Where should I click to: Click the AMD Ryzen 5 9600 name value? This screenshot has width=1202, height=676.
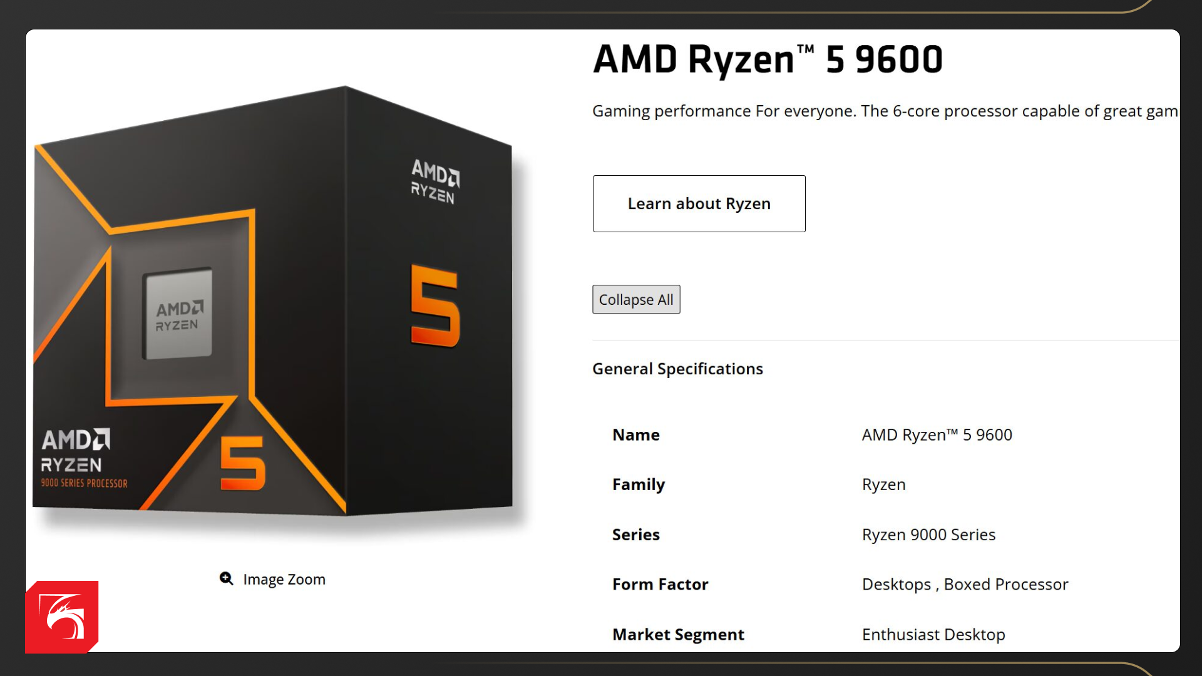(x=937, y=435)
